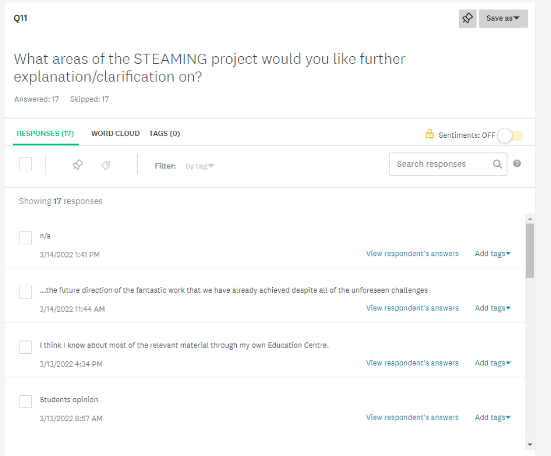Click the 'Skipped: 17' text

(x=89, y=100)
